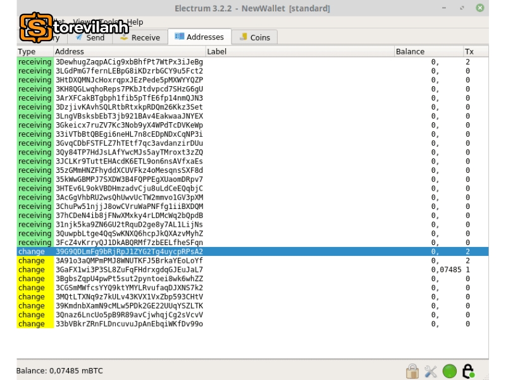Select change address 3BgbsZqpU4pwPt5sut2pyntoei8wk6whZZ
The width and height of the screenshot is (506, 380).
tap(129, 279)
